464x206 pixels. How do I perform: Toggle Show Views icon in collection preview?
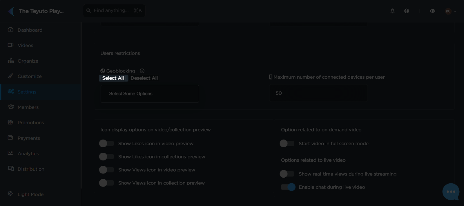click(106, 183)
